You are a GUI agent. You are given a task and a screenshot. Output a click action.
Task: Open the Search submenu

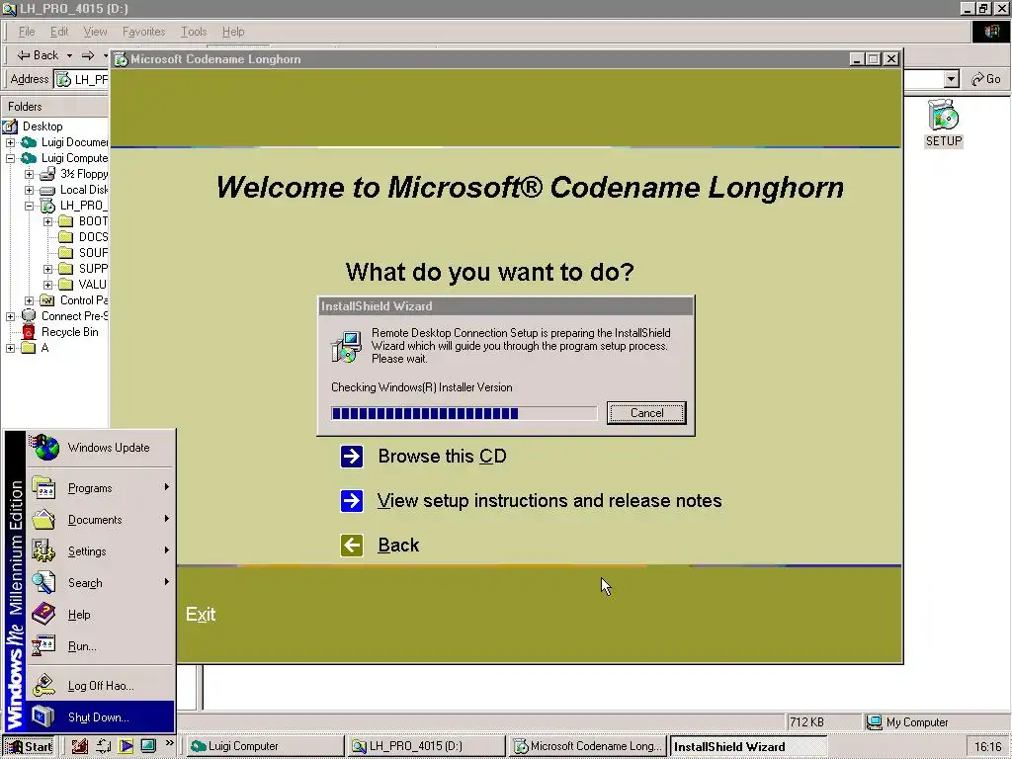100,583
